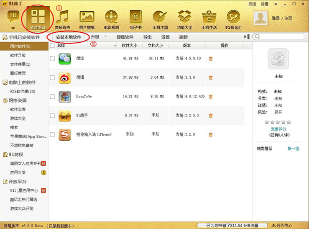309x229 pixels.
Task: Open 设置 in the title bar
Action: click(x=265, y=4)
